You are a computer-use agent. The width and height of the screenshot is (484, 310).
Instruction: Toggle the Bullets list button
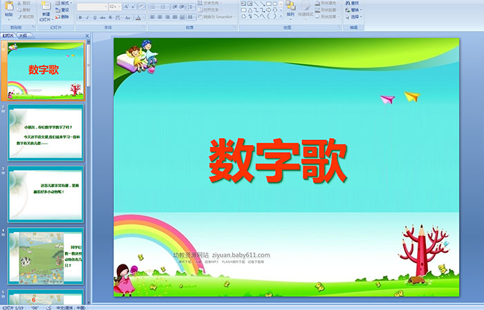(x=153, y=7)
